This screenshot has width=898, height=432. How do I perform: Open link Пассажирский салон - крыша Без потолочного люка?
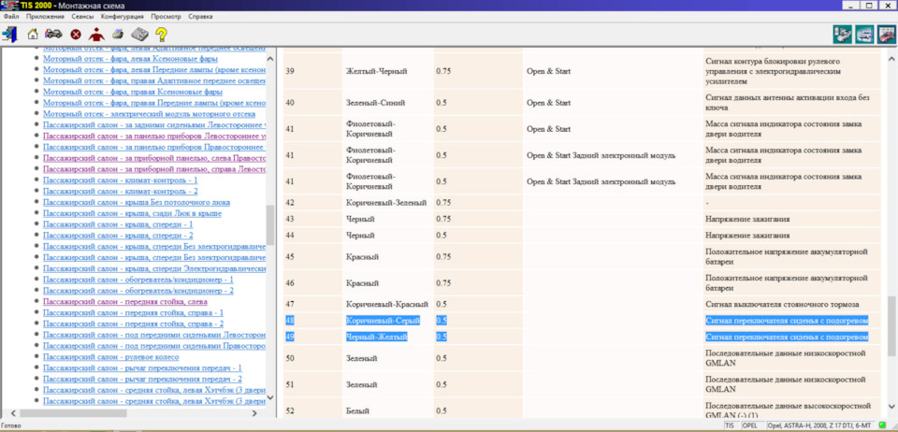tap(137, 202)
